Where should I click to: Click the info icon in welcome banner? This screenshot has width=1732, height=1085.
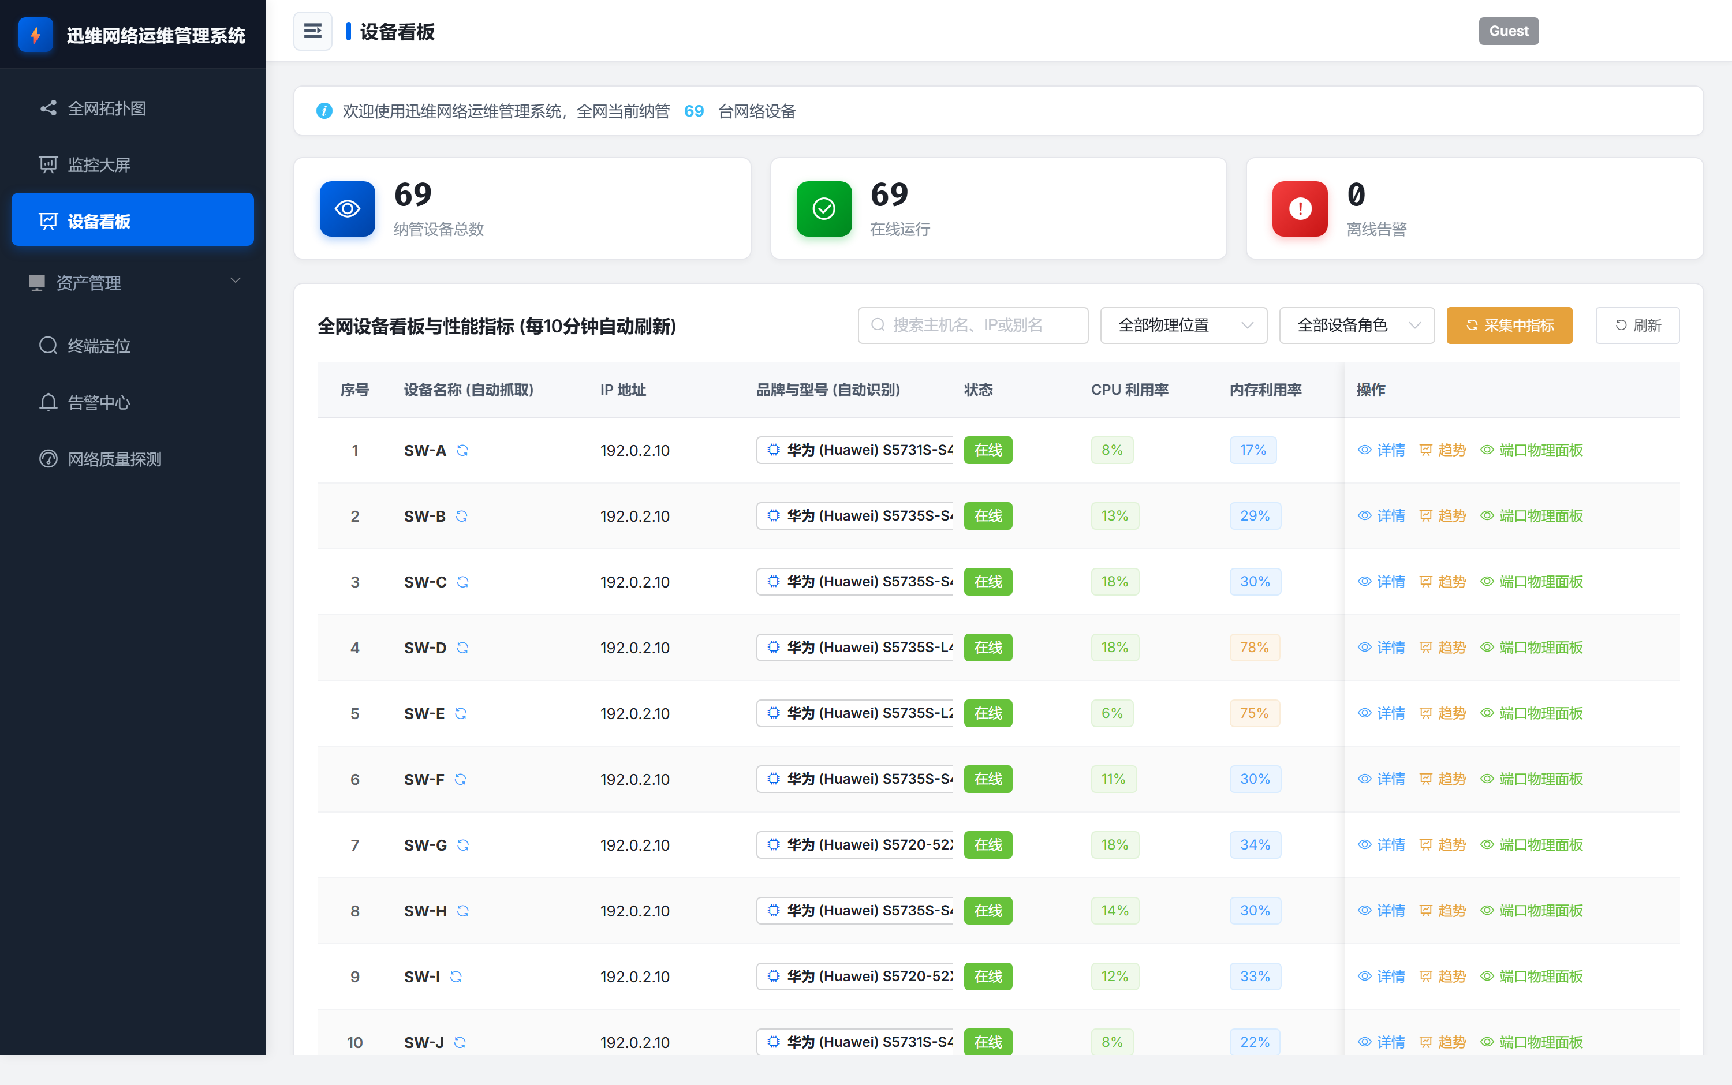click(x=324, y=111)
